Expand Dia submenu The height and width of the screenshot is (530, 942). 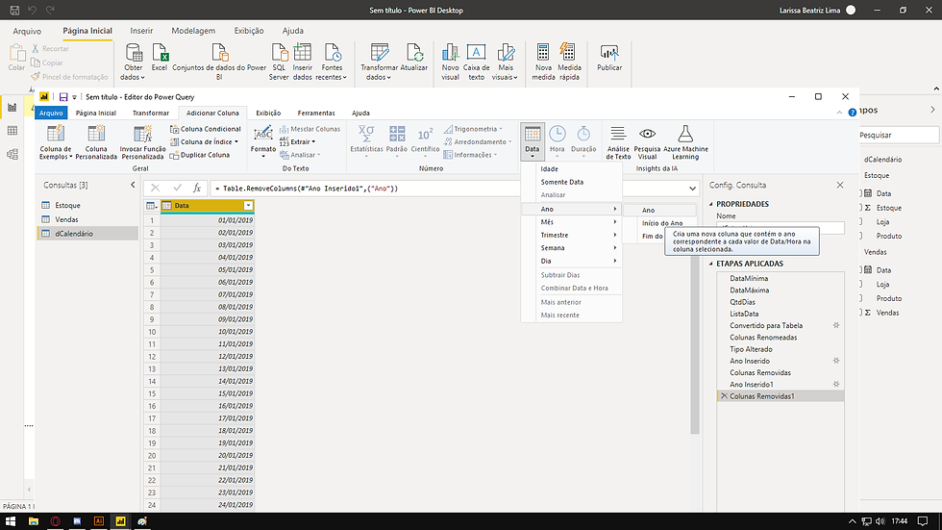571,261
